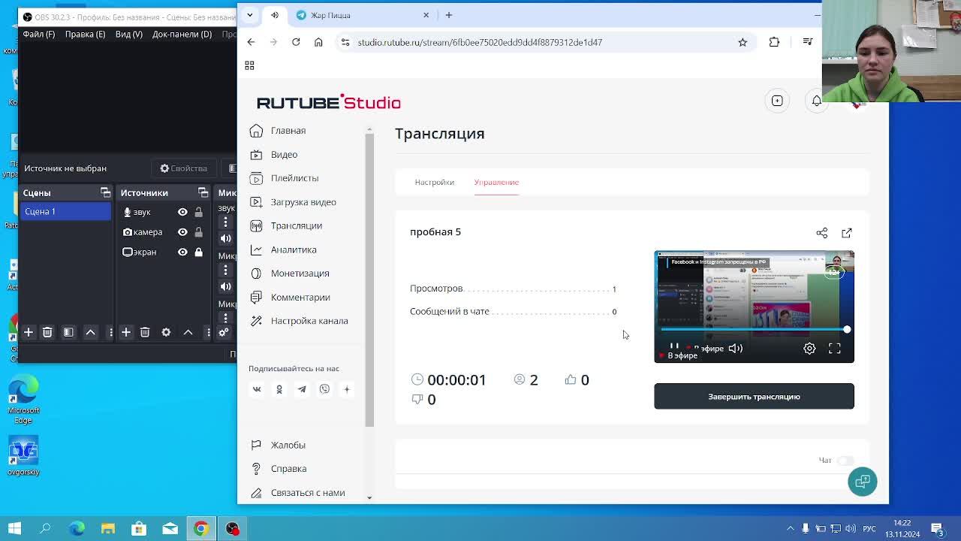961x541 pixels.
Task: Click the share icon for пробная 5
Action: point(822,233)
